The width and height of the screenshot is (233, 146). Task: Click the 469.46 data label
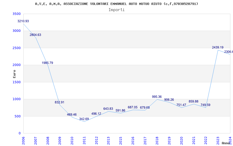(72, 114)
